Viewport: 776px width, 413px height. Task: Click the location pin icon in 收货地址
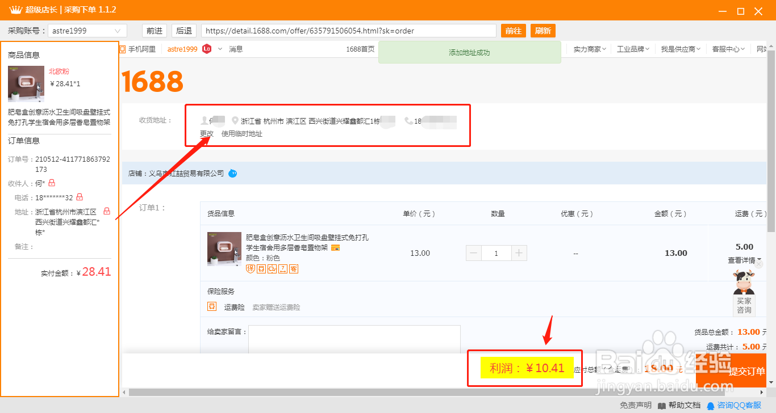[236, 121]
